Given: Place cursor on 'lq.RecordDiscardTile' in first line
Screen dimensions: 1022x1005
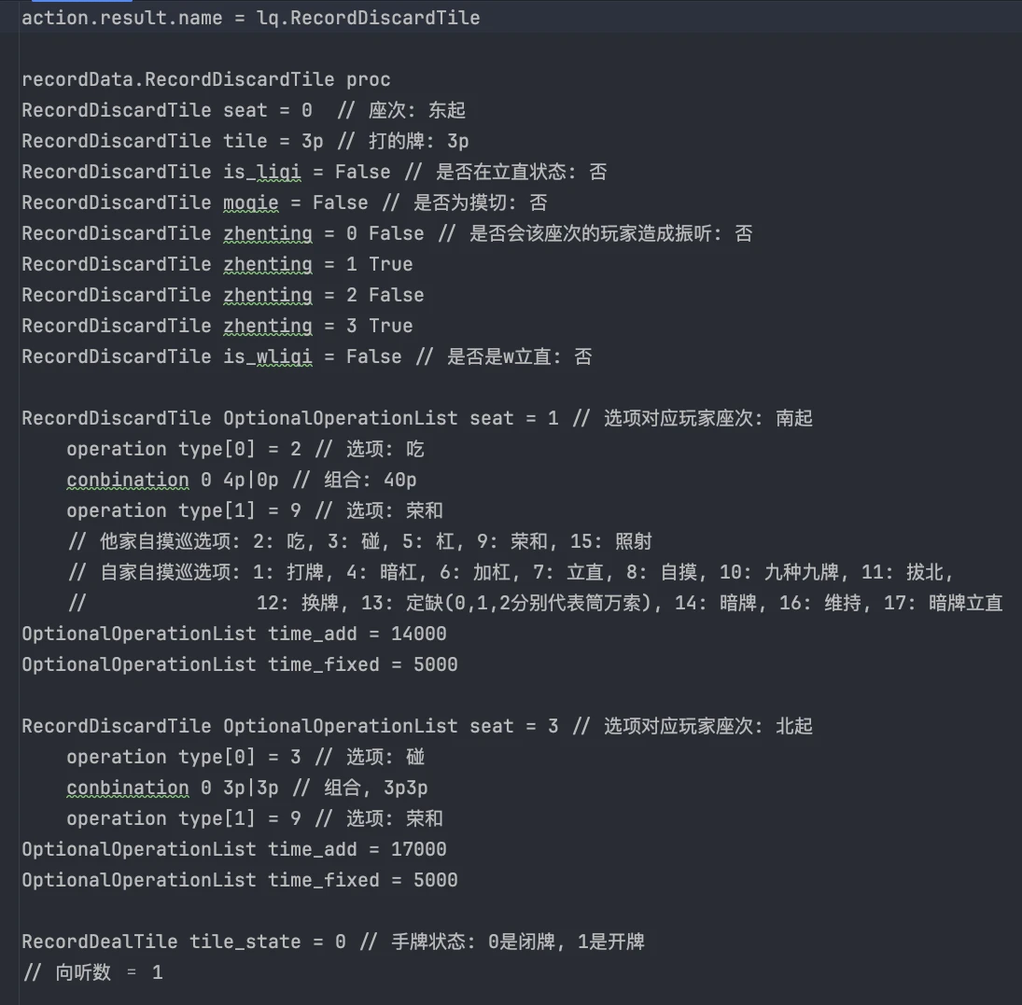Looking at the screenshot, I should [x=369, y=18].
